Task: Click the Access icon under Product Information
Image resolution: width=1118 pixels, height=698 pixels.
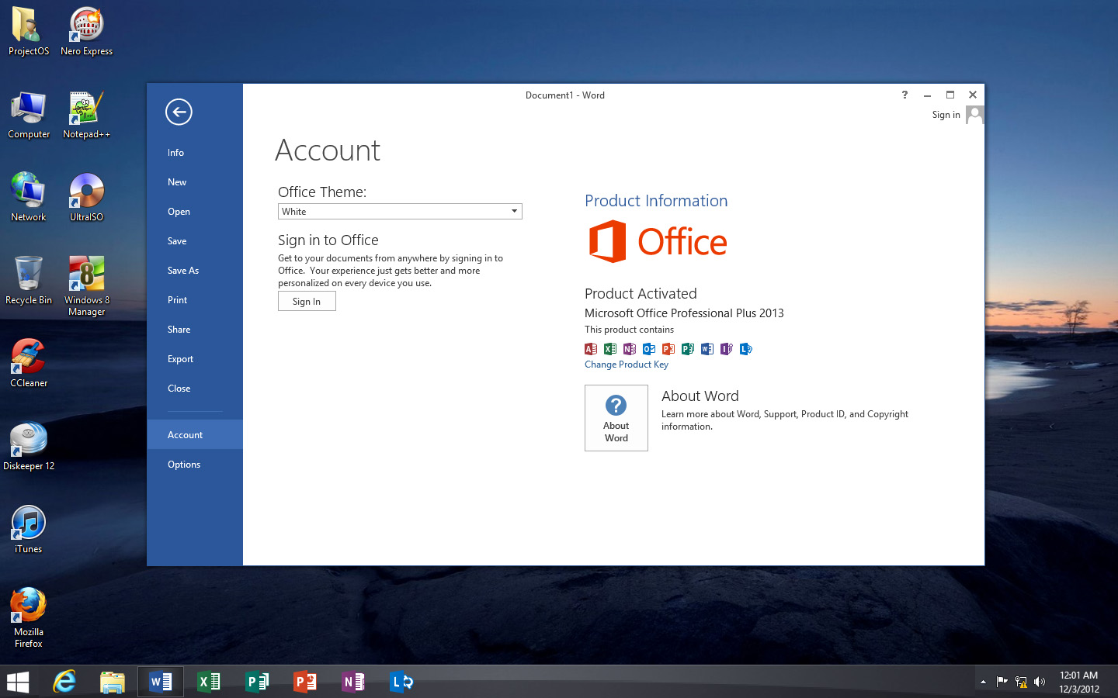Action: (590, 349)
